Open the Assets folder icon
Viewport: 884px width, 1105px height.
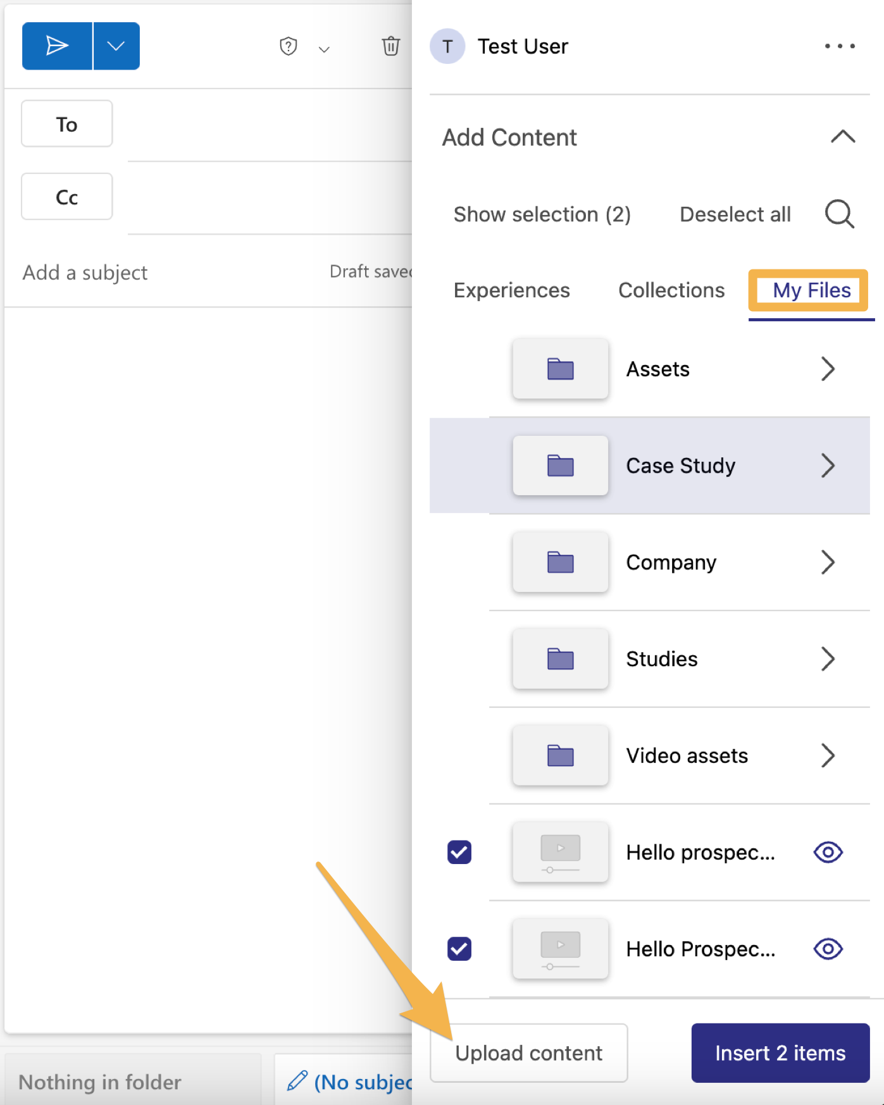point(560,369)
